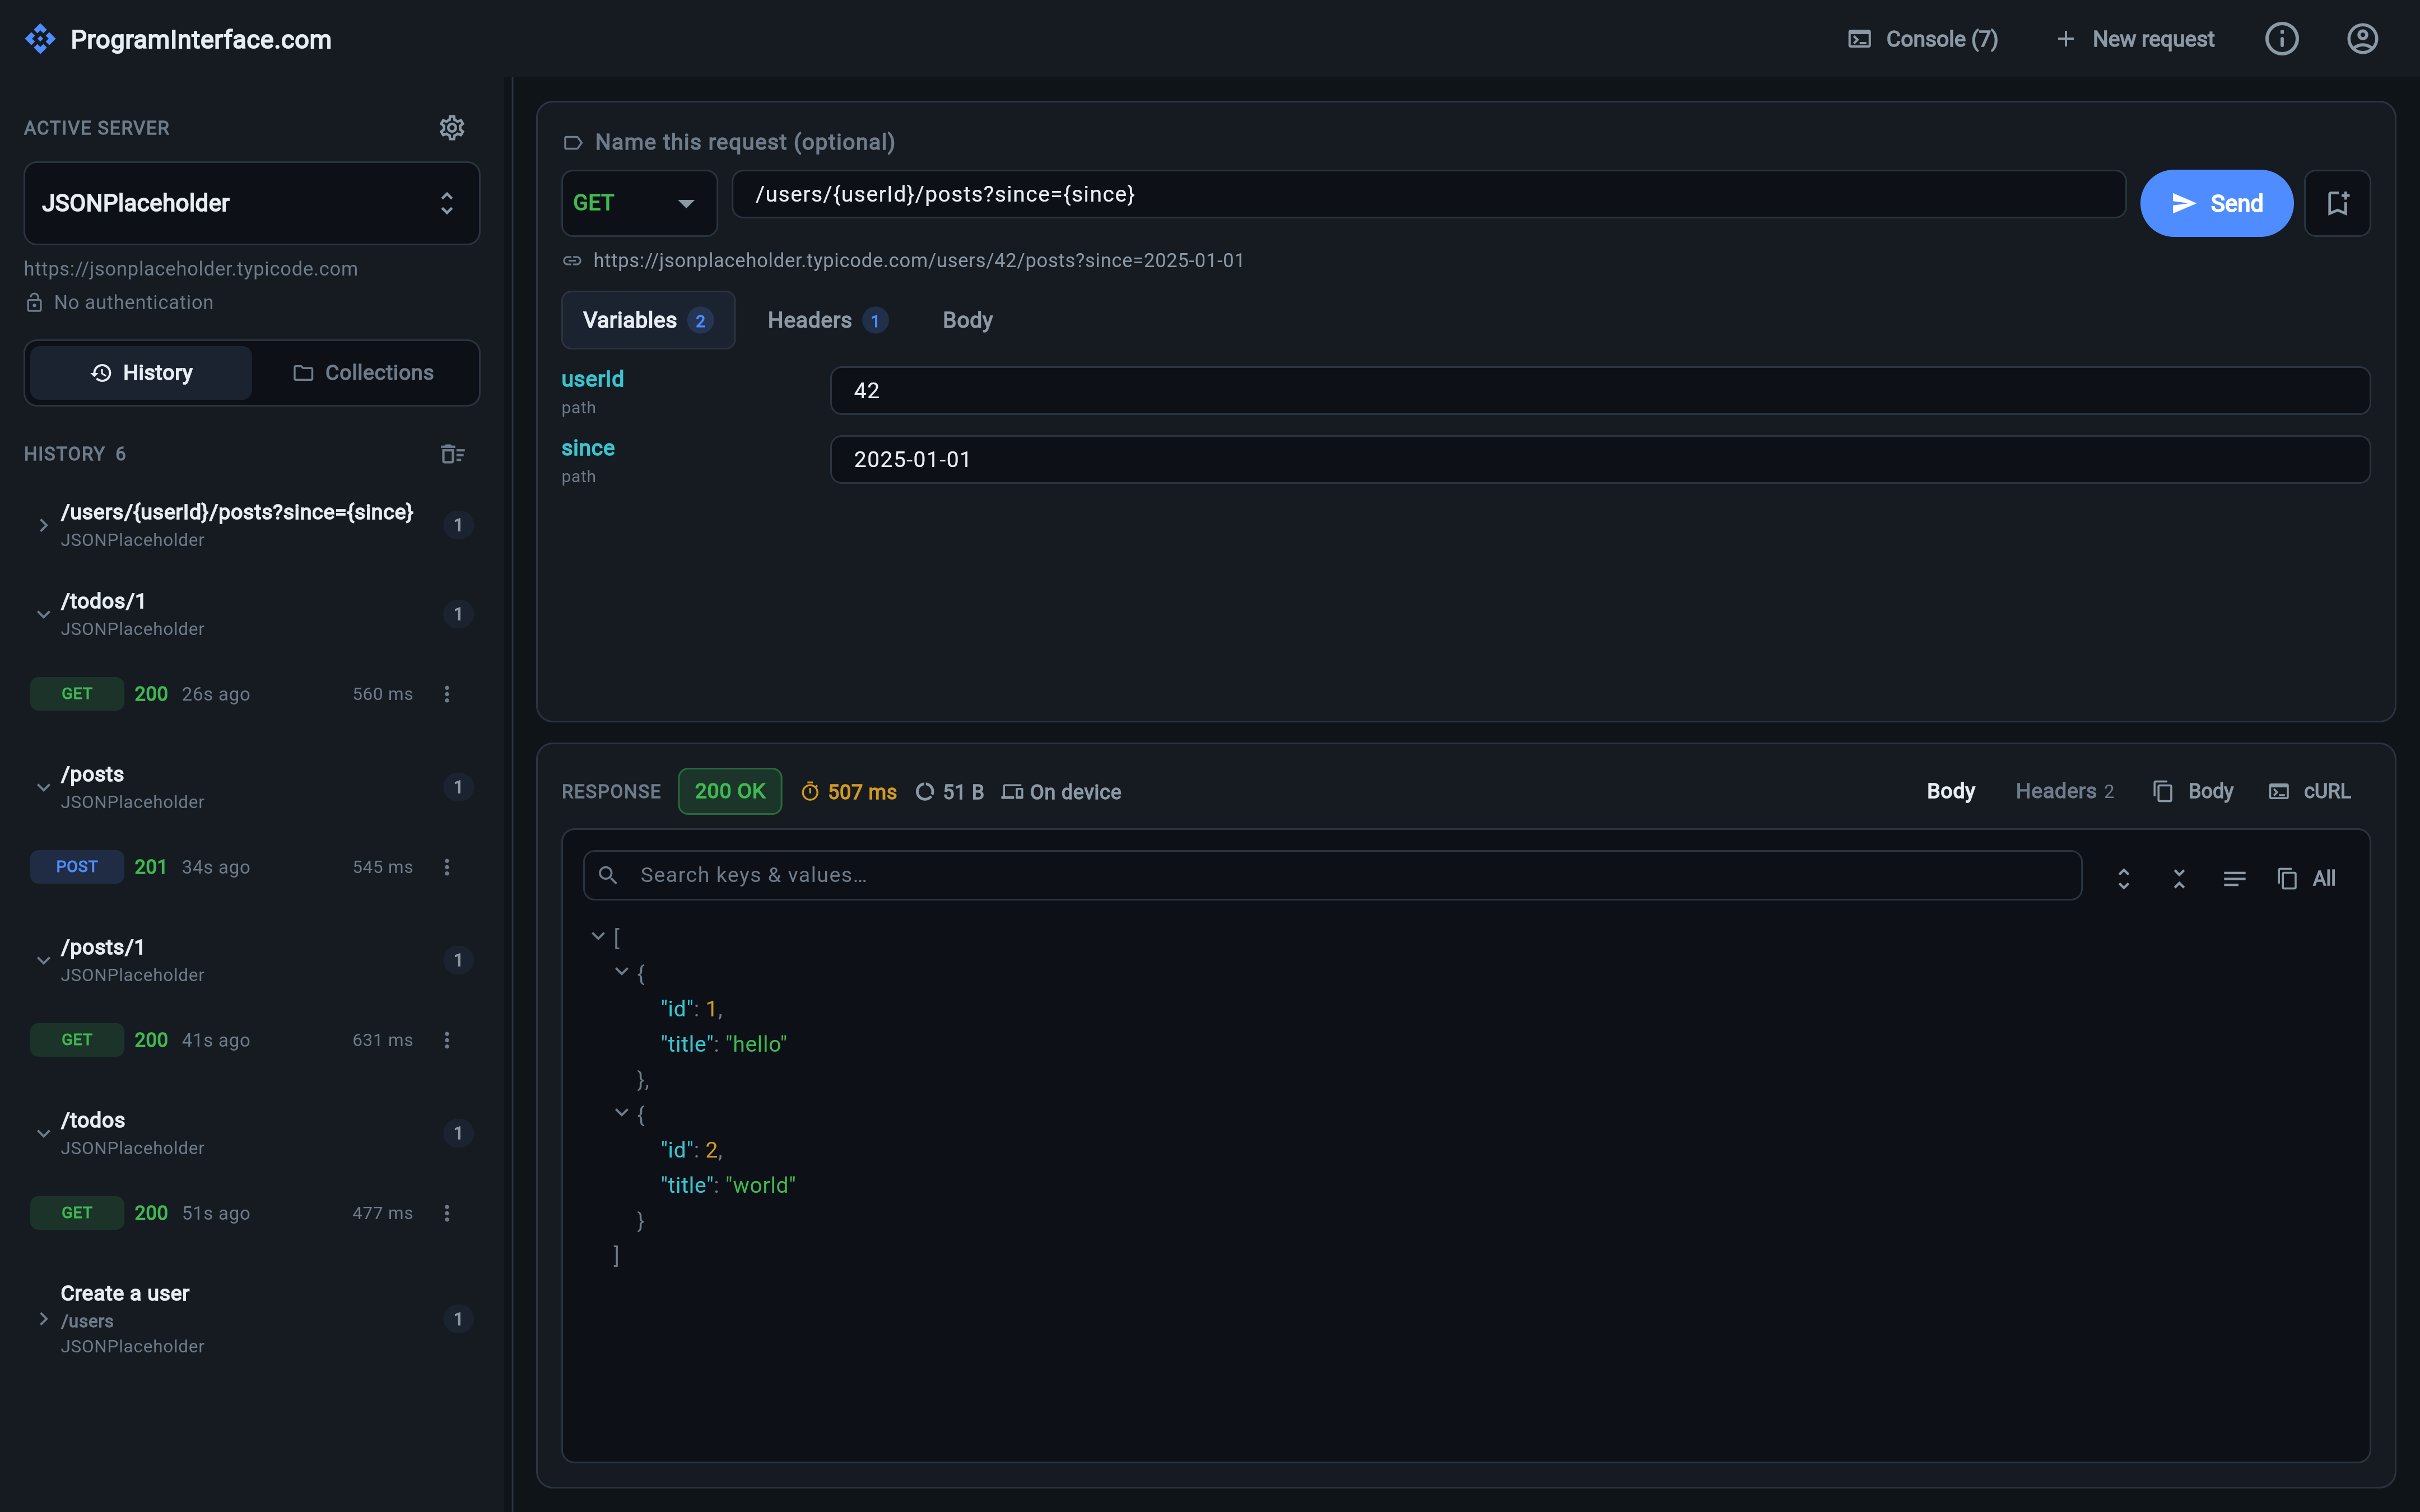The width and height of the screenshot is (2420, 1512).
Task: Toggle word wrap lines icon
Action: (2234, 879)
